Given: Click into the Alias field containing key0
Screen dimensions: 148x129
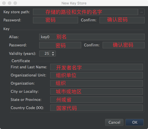Looking at the screenshot, I should point(92,37).
